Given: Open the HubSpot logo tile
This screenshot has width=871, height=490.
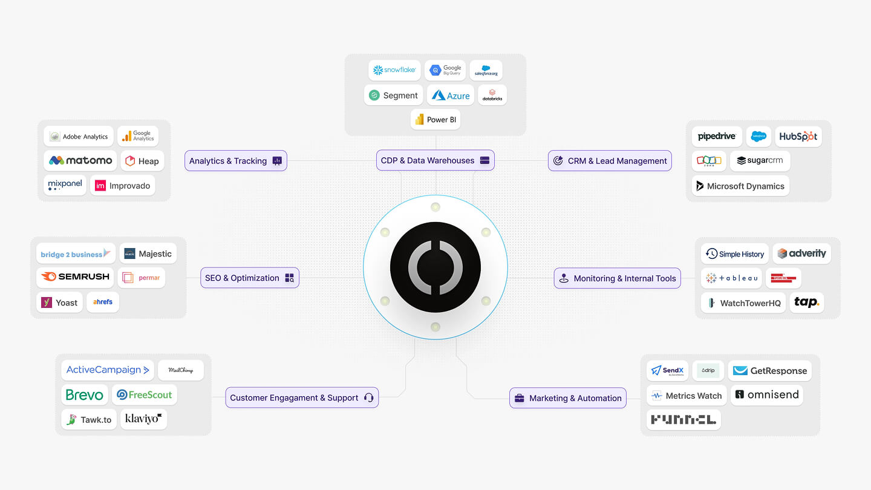Looking at the screenshot, I should (x=798, y=136).
